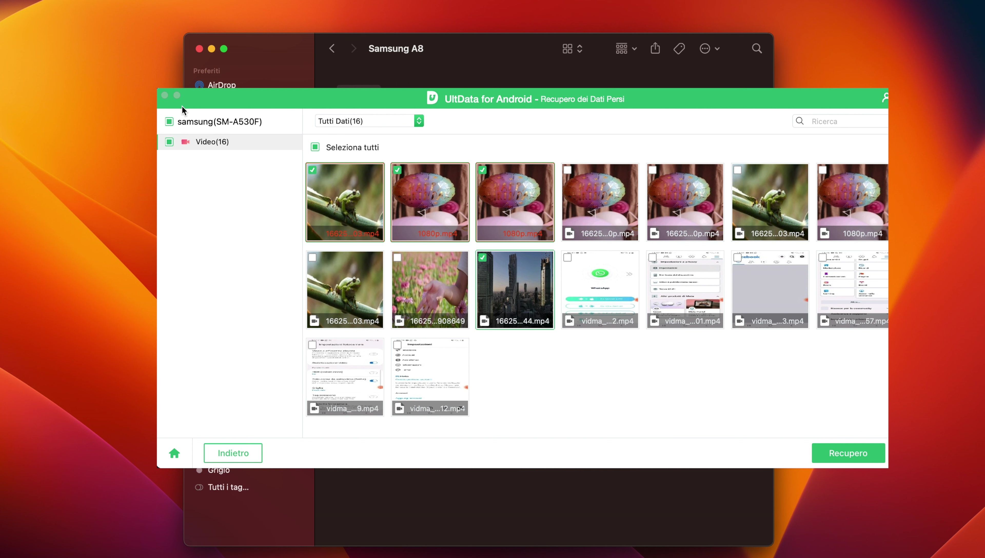Check the vidma_...12.mp4 video checkbox
The image size is (985, 558).
pos(397,345)
